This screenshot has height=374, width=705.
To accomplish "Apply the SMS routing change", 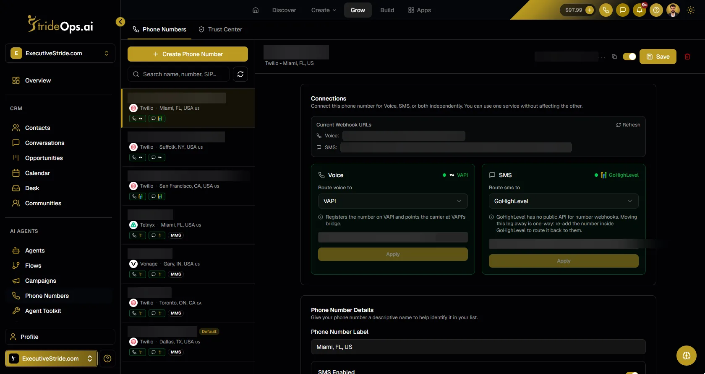I will point(564,261).
